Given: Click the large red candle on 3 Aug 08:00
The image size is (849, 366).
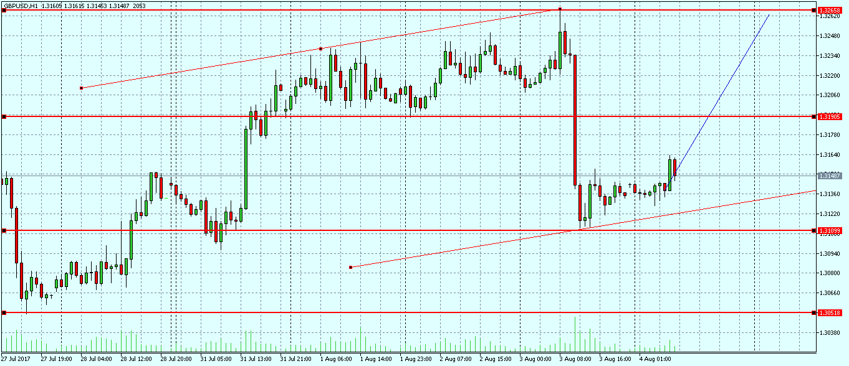Looking at the screenshot, I should click(575, 118).
